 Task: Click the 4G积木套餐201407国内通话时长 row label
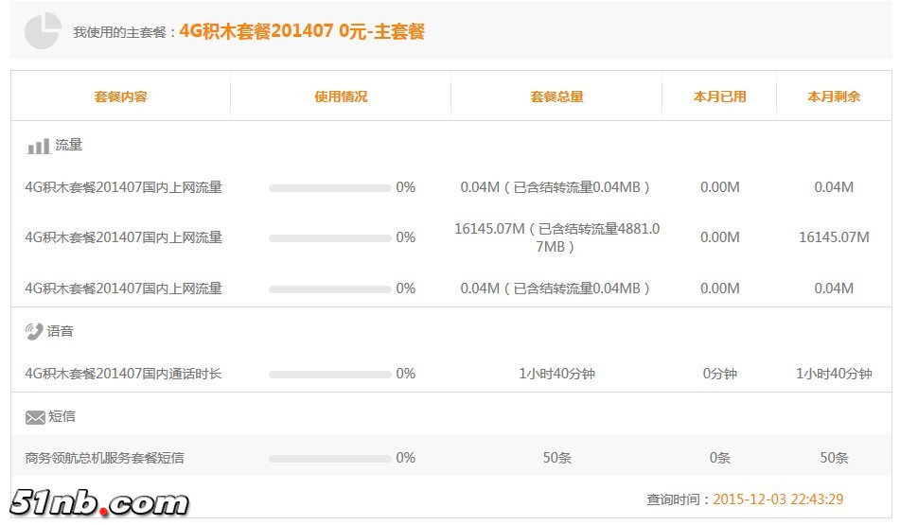coord(123,374)
